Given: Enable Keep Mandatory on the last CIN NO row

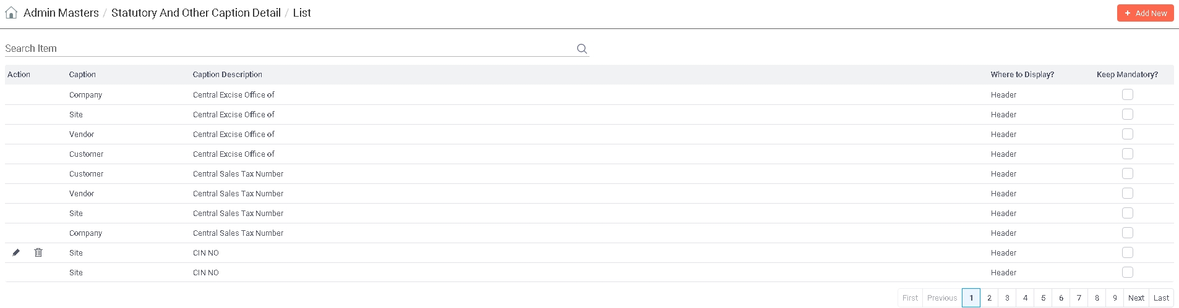Looking at the screenshot, I should pos(1127,272).
